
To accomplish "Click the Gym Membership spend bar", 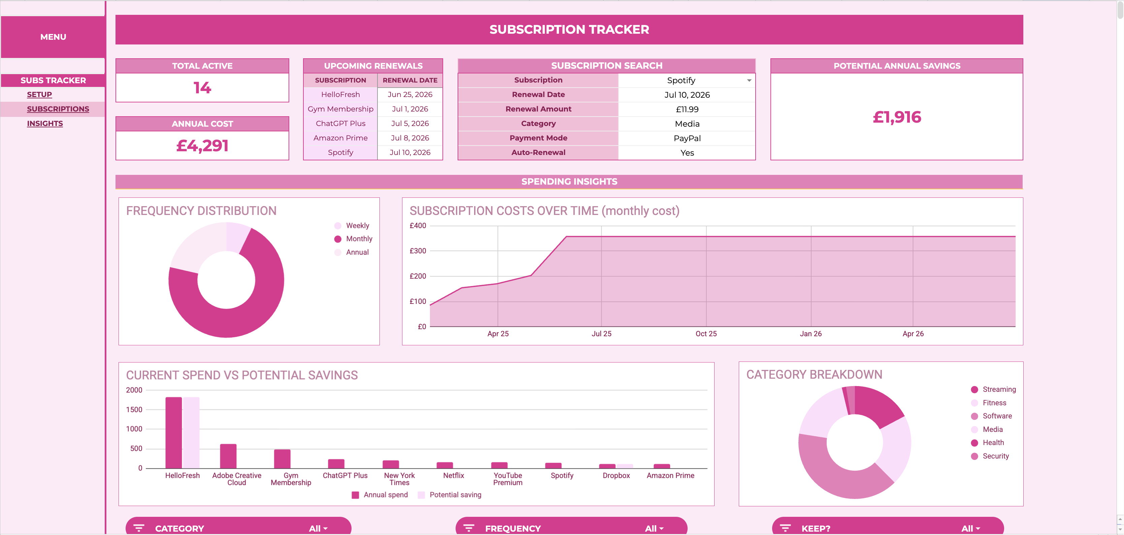I will (x=282, y=459).
